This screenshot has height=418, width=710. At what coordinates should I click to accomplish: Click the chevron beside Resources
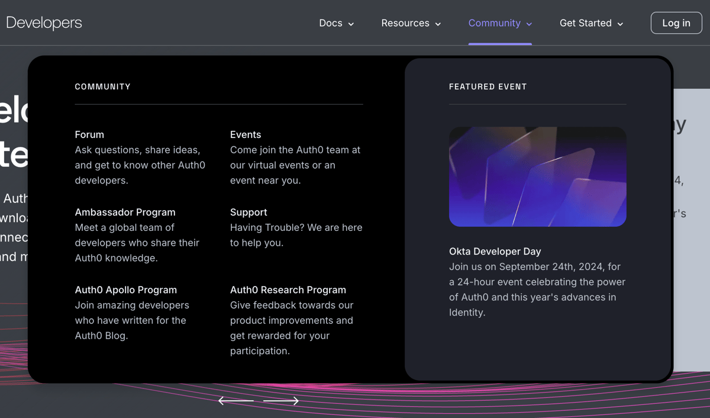[438, 24]
